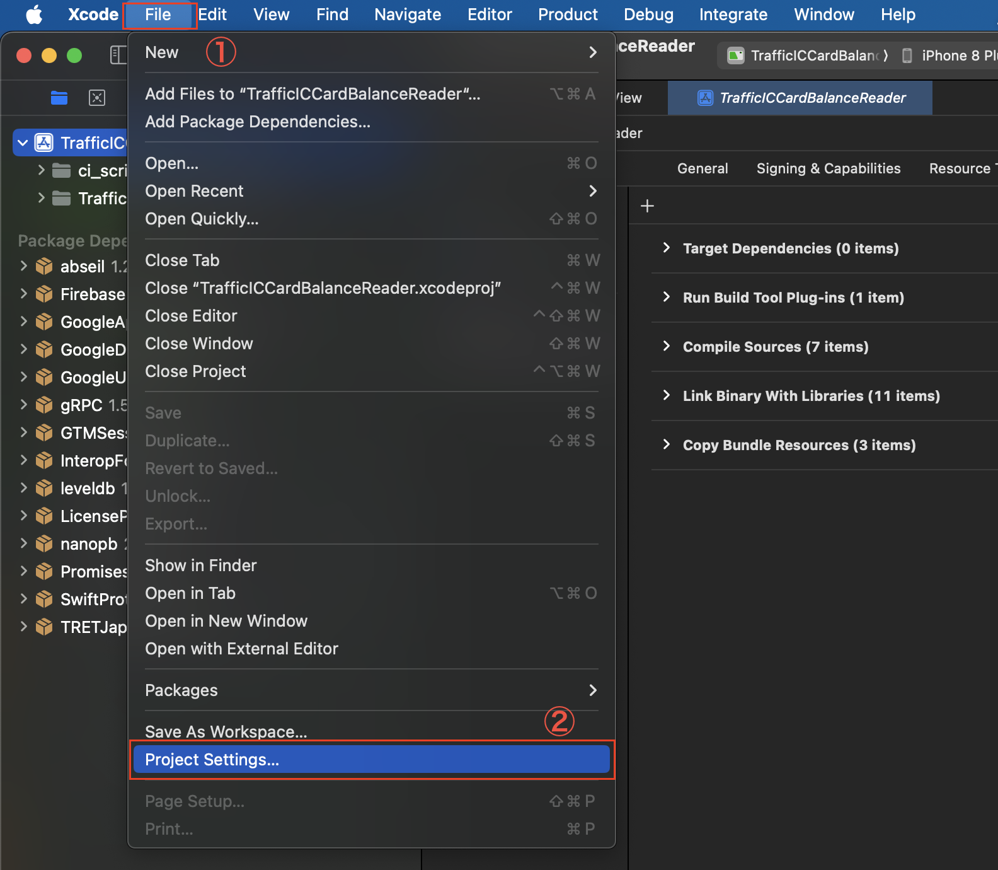The image size is (998, 870).
Task: Add a build phase with the plus button
Action: pyautogui.click(x=647, y=206)
